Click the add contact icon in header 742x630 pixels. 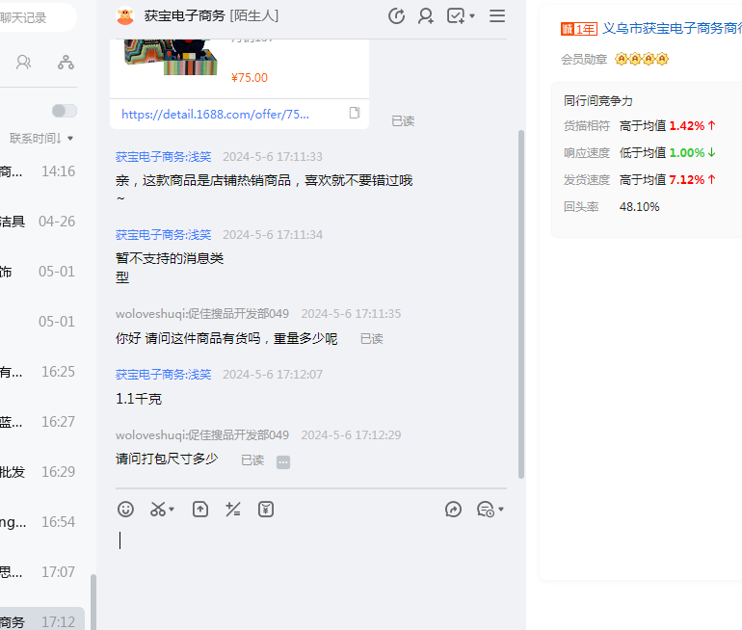(x=425, y=15)
